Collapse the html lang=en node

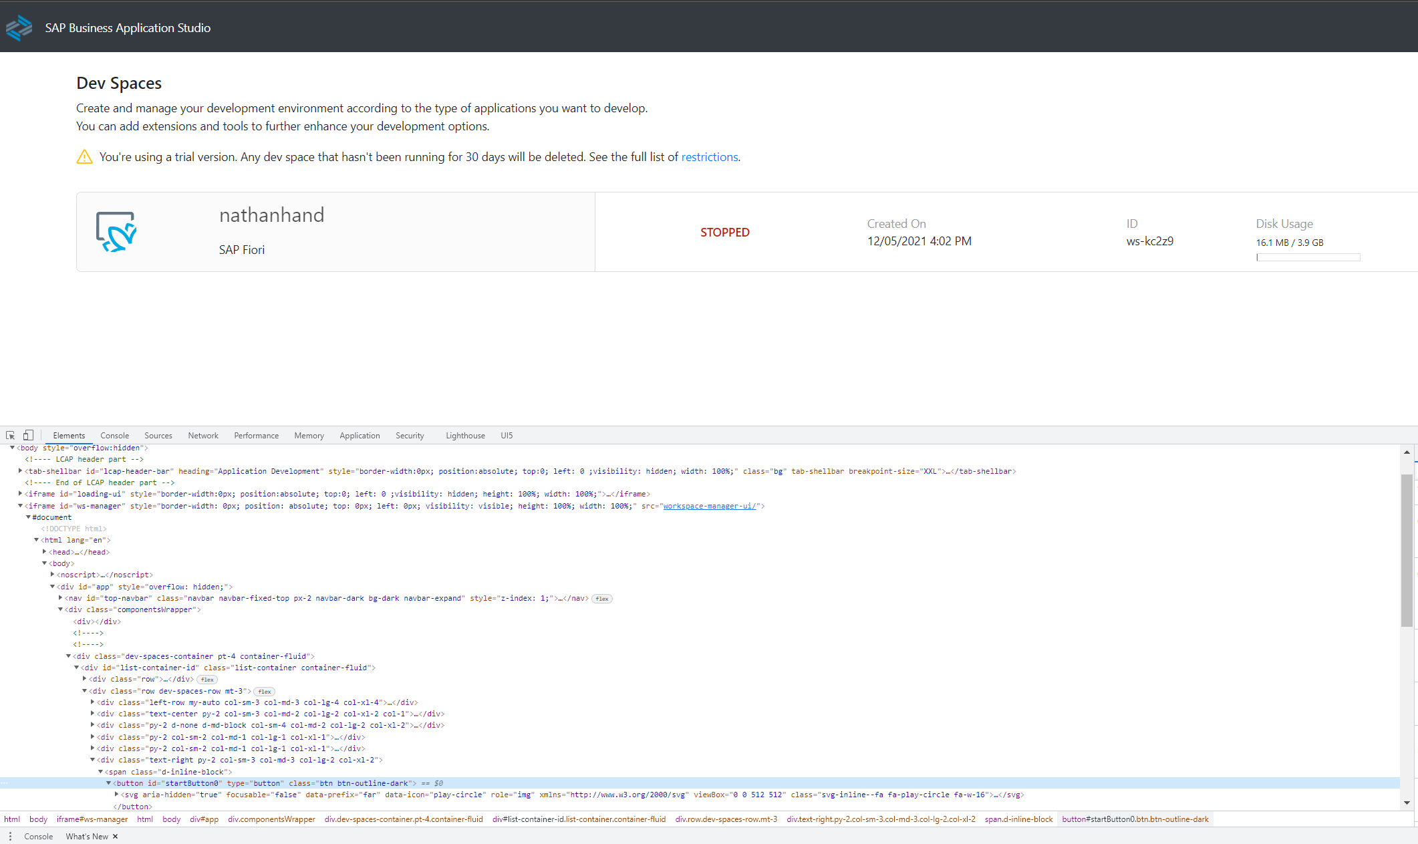pos(36,540)
